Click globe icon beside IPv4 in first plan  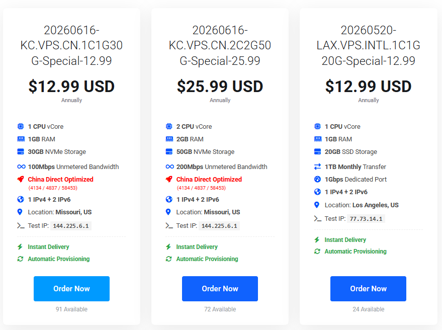pyautogui.click(x=21, y=199)
